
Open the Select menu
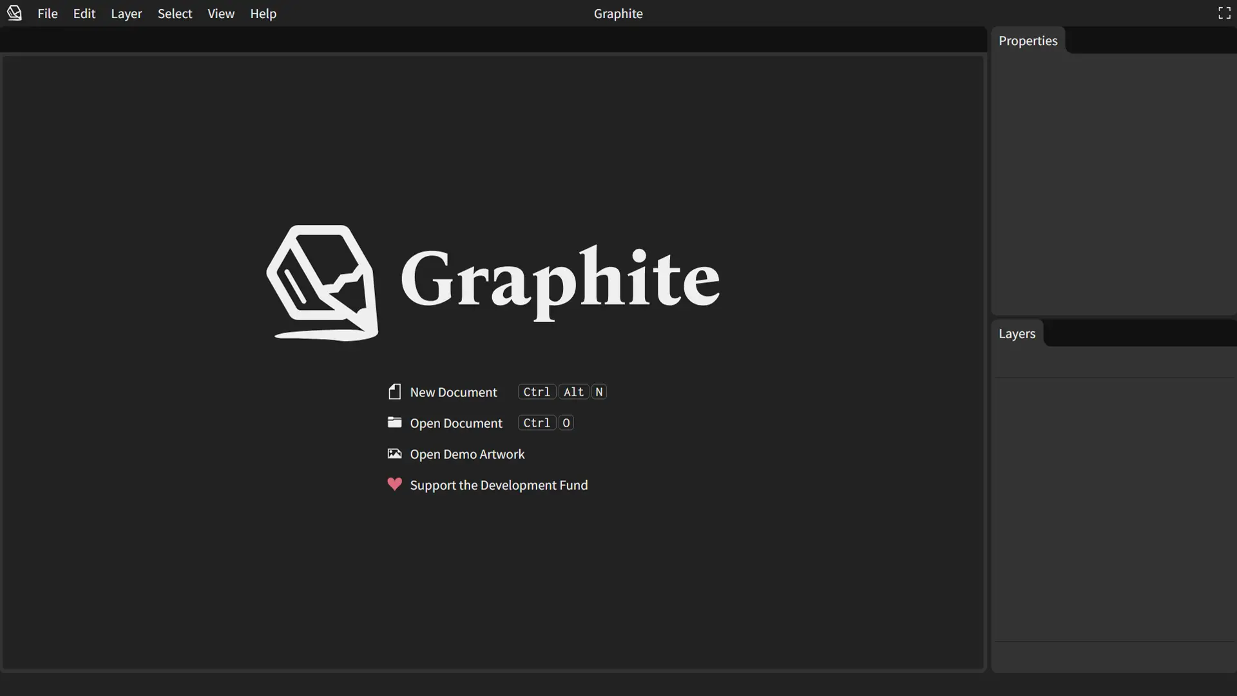175,14
